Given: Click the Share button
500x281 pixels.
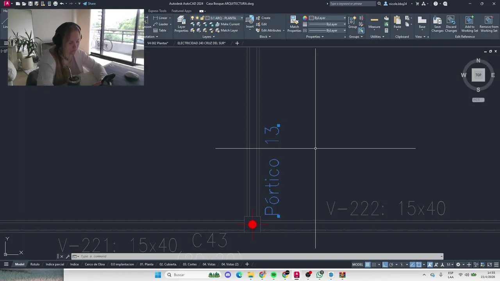Looking at the screenshot, I should click(89, 4).
